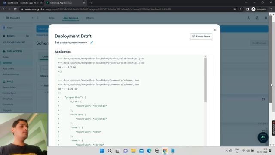Click the notifications bell icon
Screen dimensions: 275x155
point(266,18)
